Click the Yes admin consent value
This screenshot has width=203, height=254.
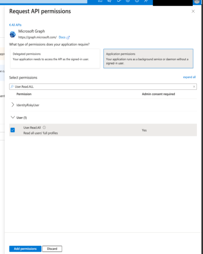pos(144,130)
